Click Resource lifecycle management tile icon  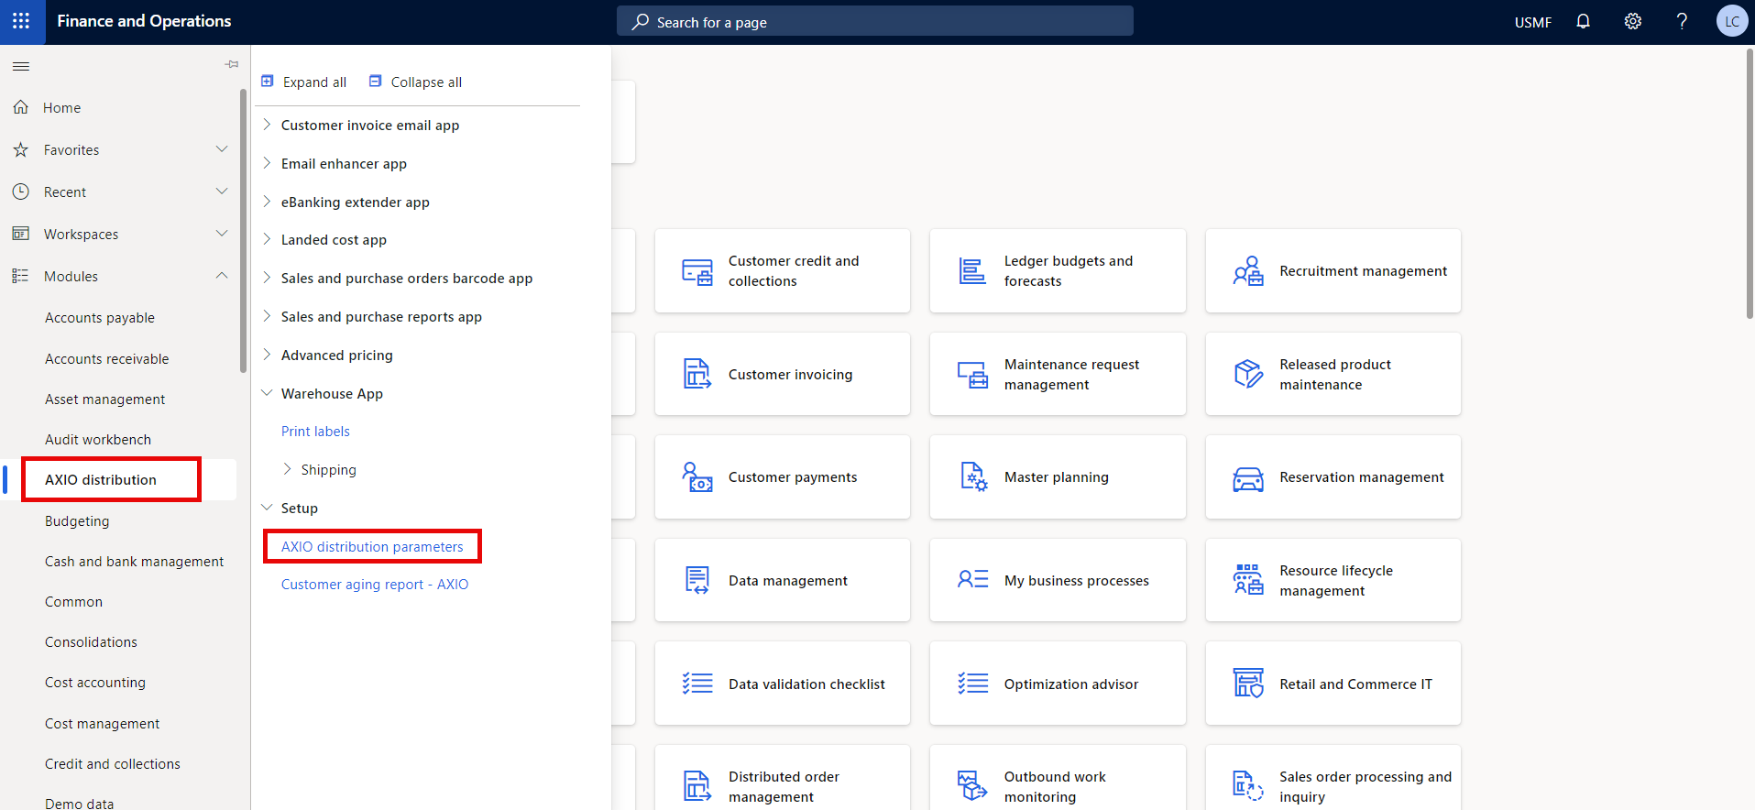click(x=1248, y=580)
